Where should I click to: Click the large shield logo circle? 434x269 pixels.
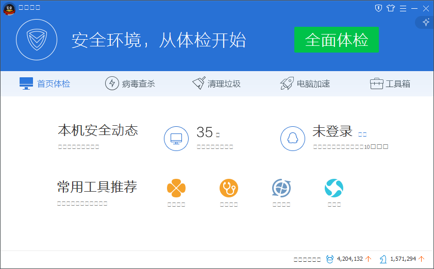pos(36,40)
